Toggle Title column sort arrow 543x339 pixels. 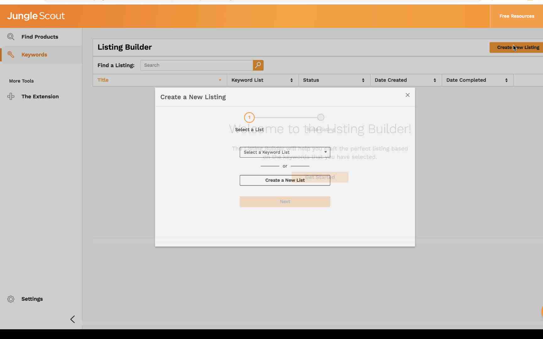point(220,80)
